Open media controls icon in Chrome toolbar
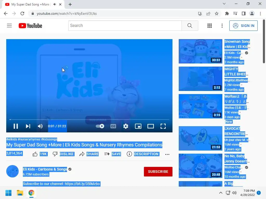The image size is (266, 199). pyautogui.click(x=235, y=13)
